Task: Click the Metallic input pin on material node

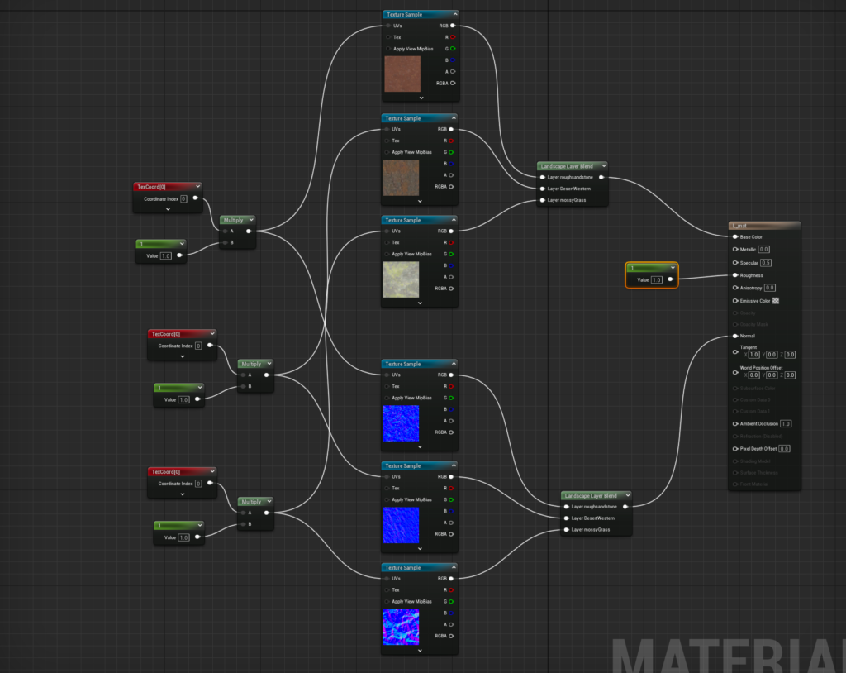Action: point(734,249)
